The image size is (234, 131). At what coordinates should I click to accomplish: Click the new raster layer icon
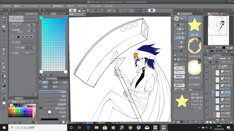[x=208, y=122]
